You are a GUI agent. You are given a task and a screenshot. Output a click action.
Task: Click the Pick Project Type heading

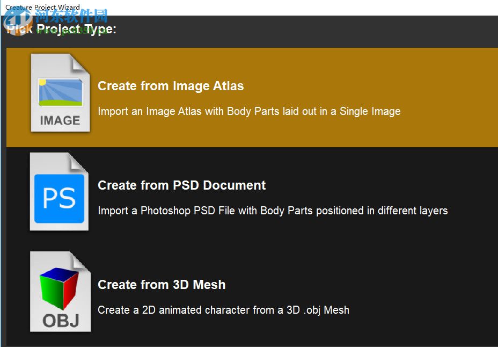59,30
